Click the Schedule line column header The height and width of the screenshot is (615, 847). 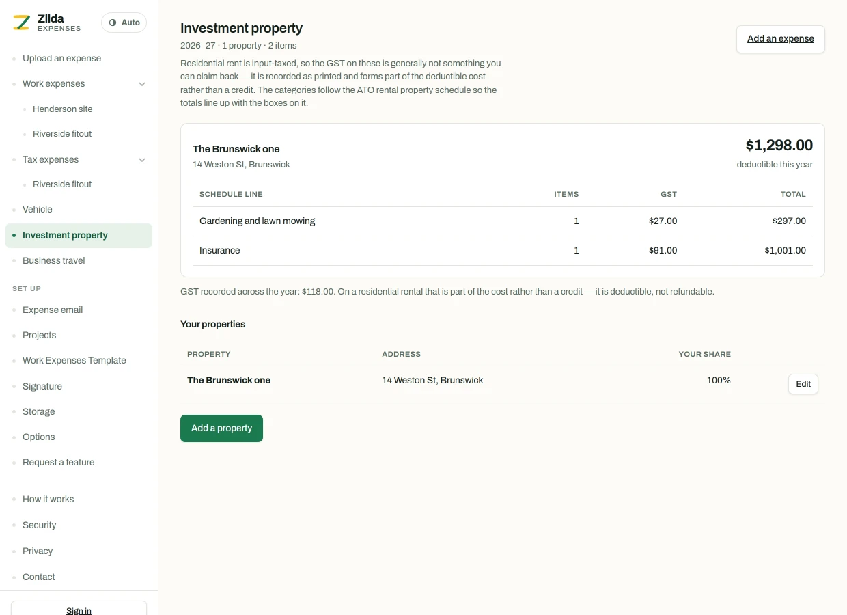231,195
